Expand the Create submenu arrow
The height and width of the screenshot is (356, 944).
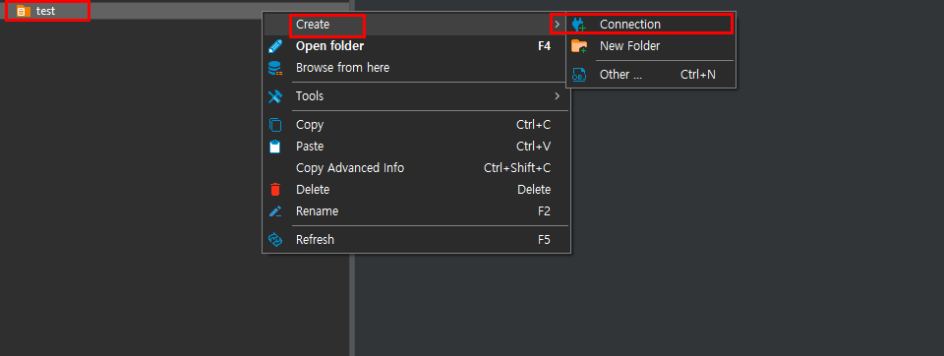(558, 25)
